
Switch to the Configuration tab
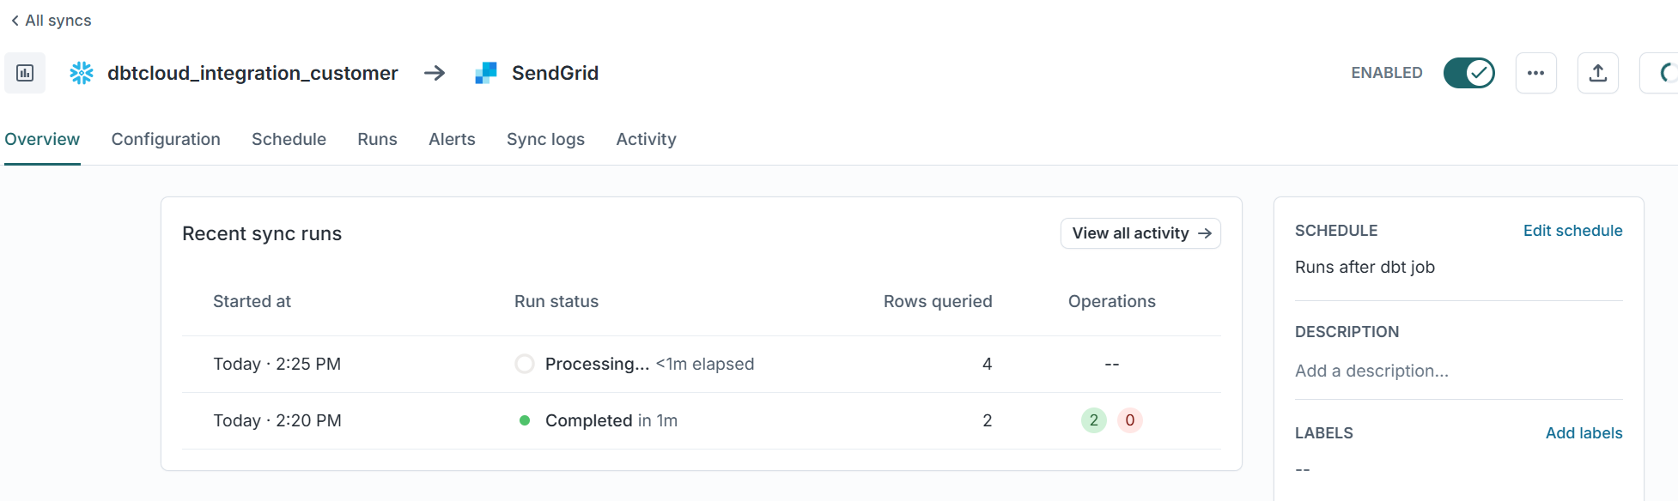pos(166,139)
